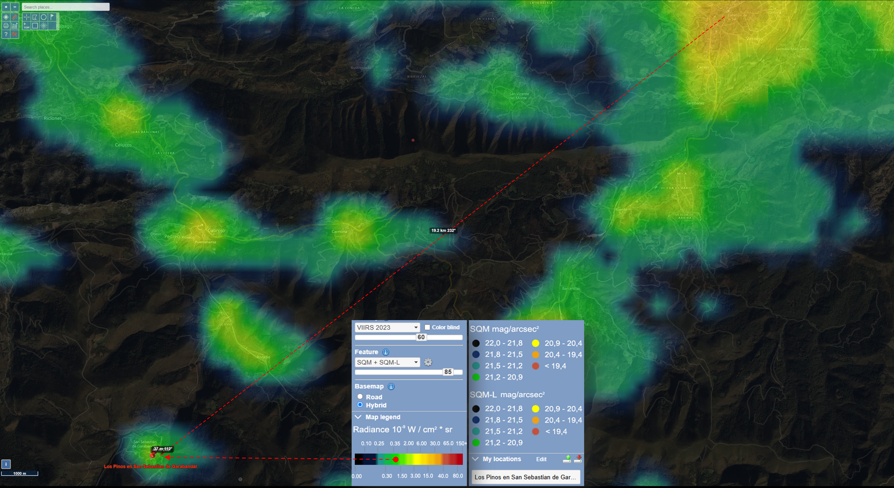Click the add SQM measurement icon
The height and width of the screenshot is (488, 894).
click(x=26, y=26)
